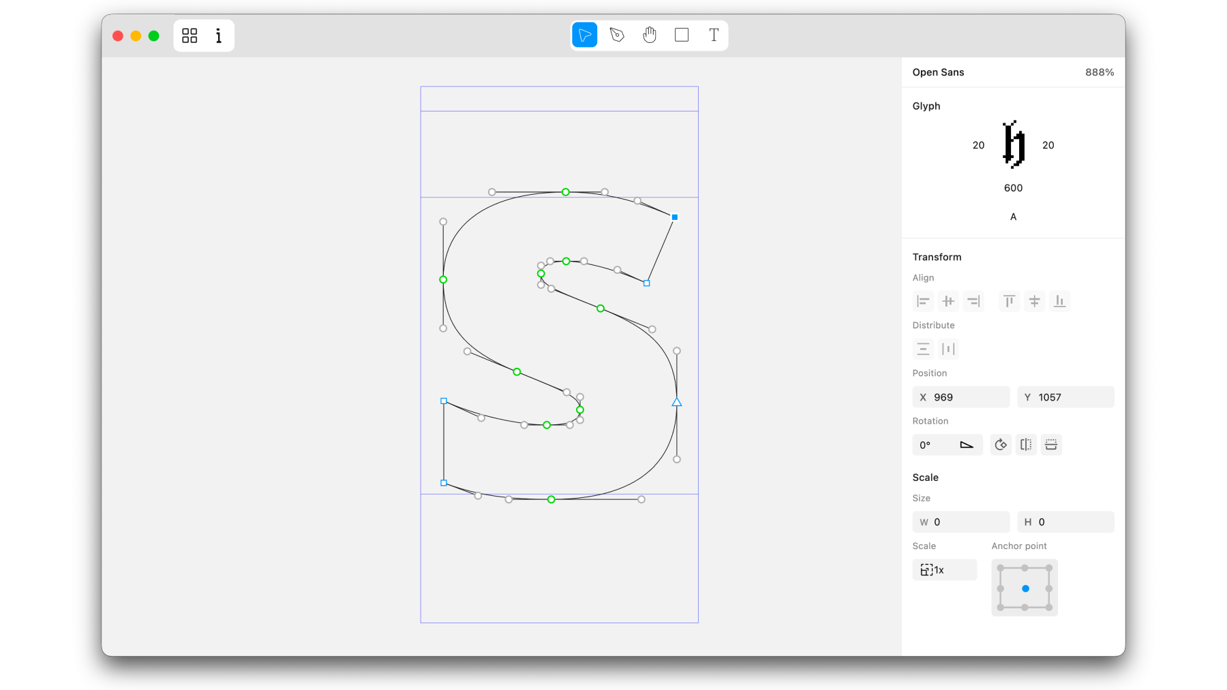Align selection to the bottom edge
The width and height of the screenshot is (1227, 690).
(1059, 301)
